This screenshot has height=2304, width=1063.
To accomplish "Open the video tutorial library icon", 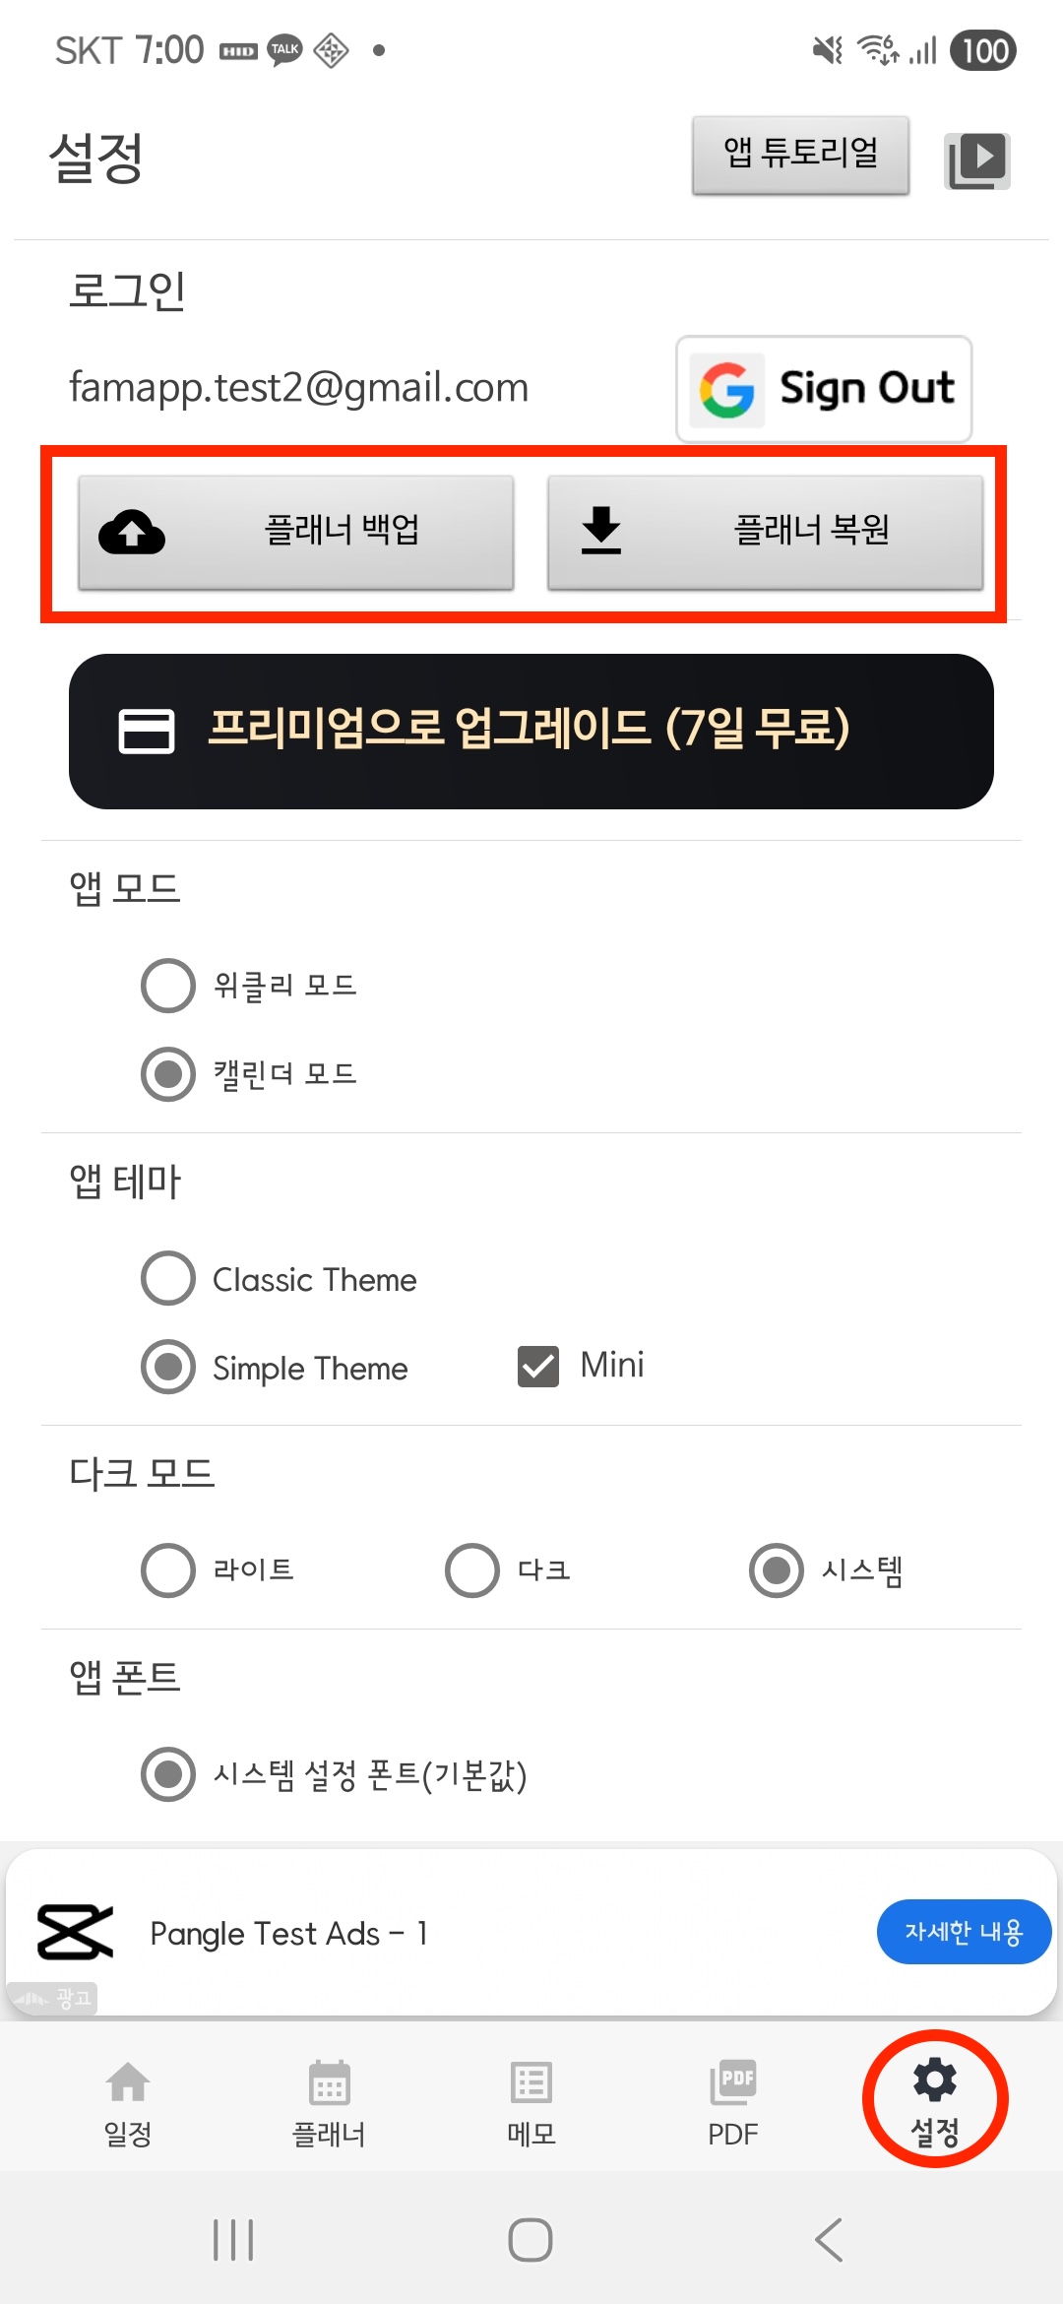I will pos(976,160).
